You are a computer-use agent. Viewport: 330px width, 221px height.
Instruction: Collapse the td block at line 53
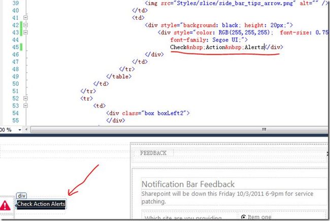pyautogui.click(x=25, y=105)
